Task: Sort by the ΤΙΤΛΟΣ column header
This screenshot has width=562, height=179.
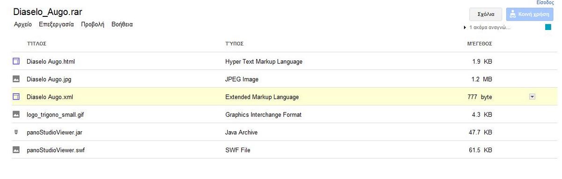Action: 37,44
